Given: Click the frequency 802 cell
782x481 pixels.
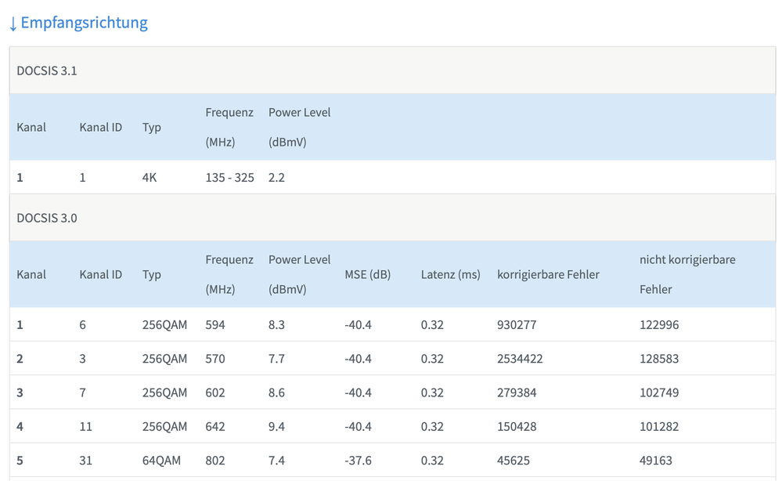Looking at the screenshot, I should [x=214, y=461].
